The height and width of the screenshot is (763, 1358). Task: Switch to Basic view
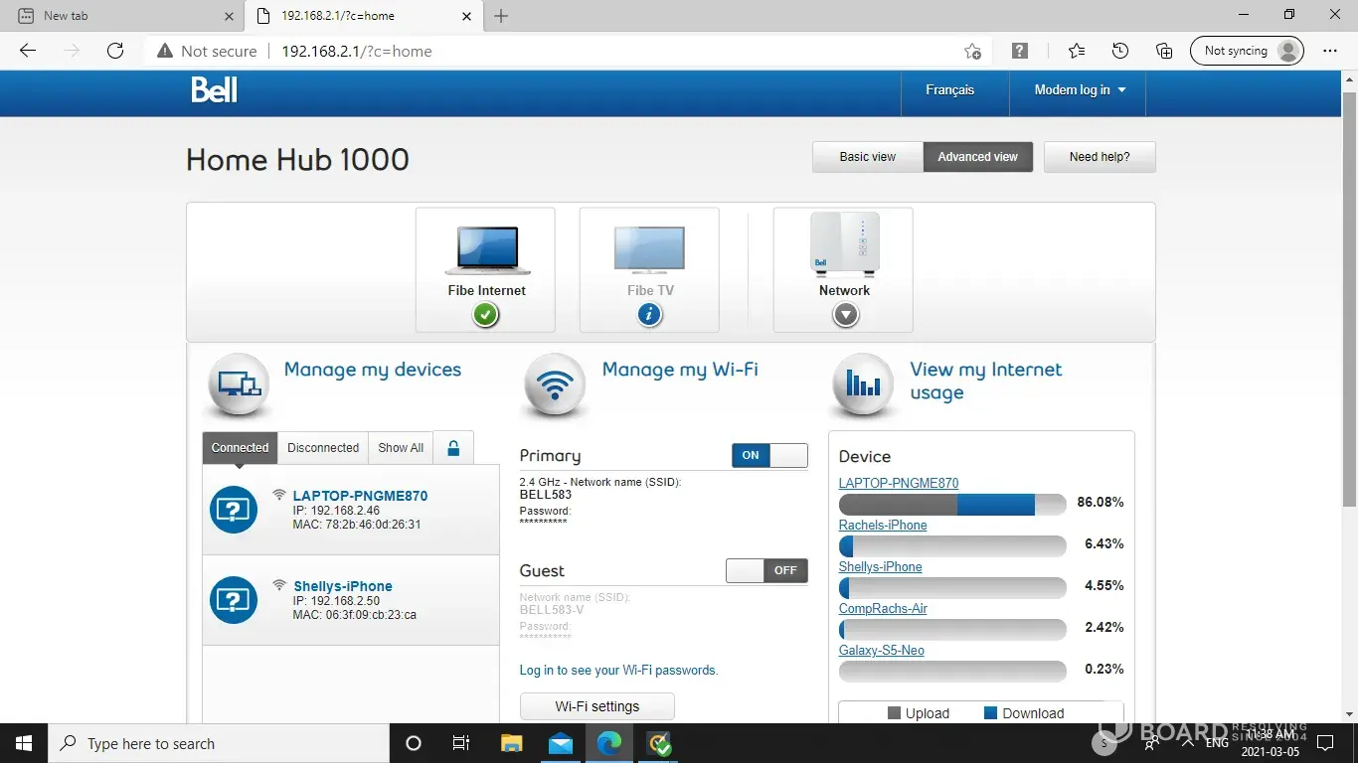[867, 157]
